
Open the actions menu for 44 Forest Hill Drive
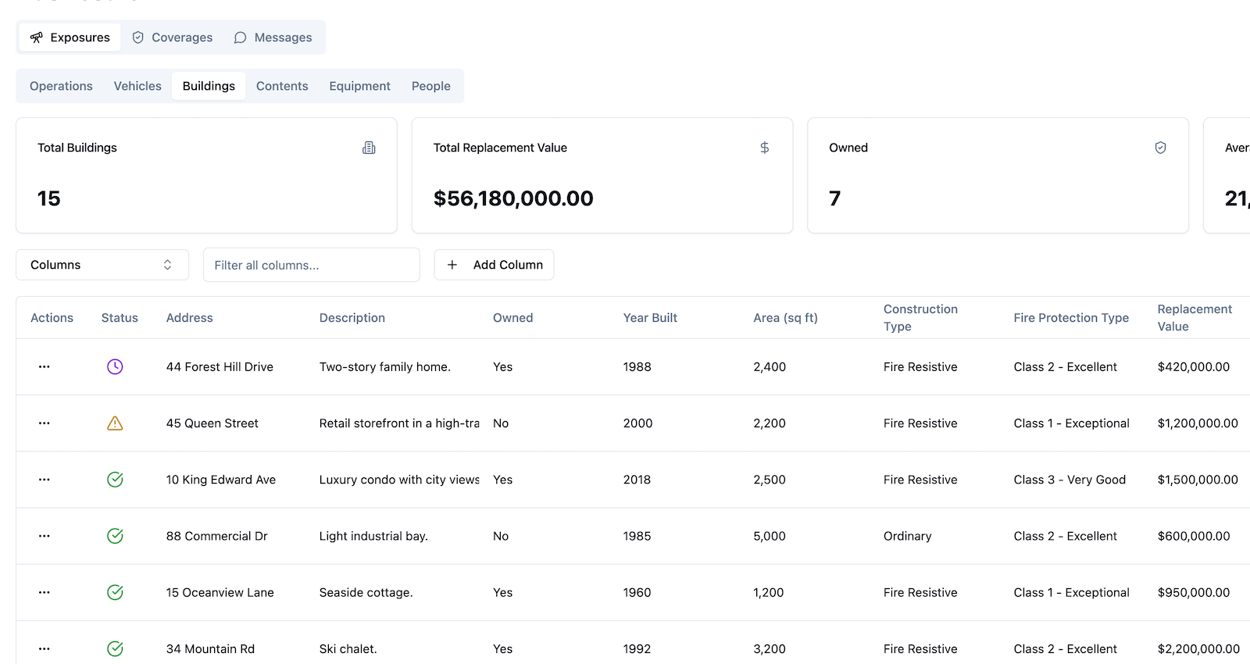[45, 366]
